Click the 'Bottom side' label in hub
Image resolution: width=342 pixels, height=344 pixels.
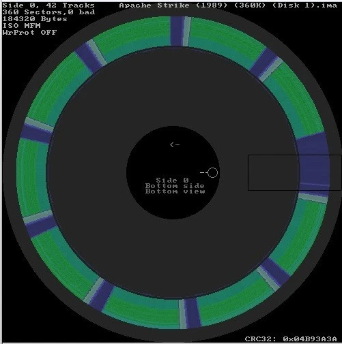pos(175,186)
